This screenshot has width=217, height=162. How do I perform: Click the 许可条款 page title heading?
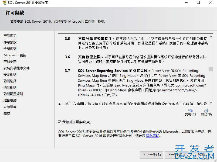click(x=15, y=13)
